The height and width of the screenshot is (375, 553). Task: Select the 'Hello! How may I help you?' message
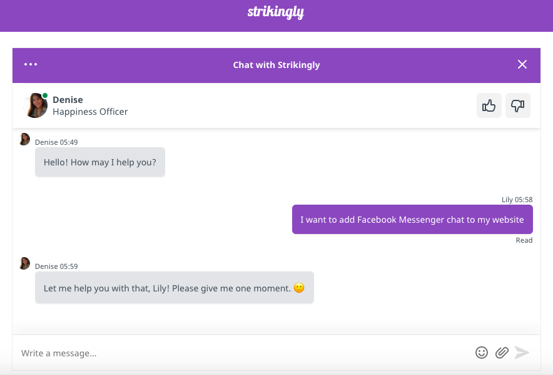click(x=100, y=162)
